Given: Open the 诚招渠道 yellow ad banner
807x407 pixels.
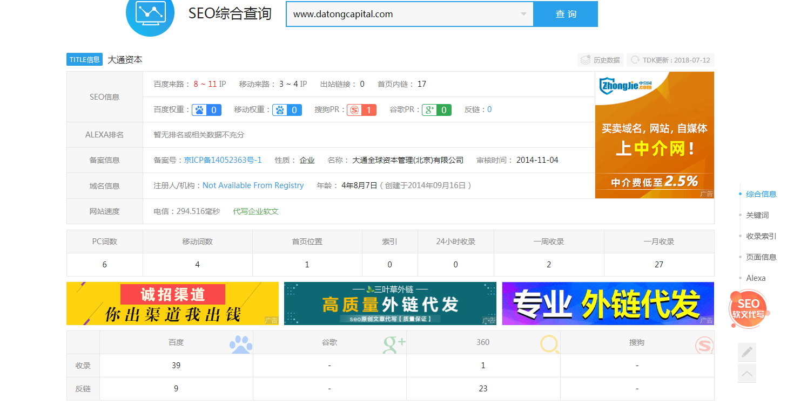Looking at the screenshot, I should (x=172, y=303).
